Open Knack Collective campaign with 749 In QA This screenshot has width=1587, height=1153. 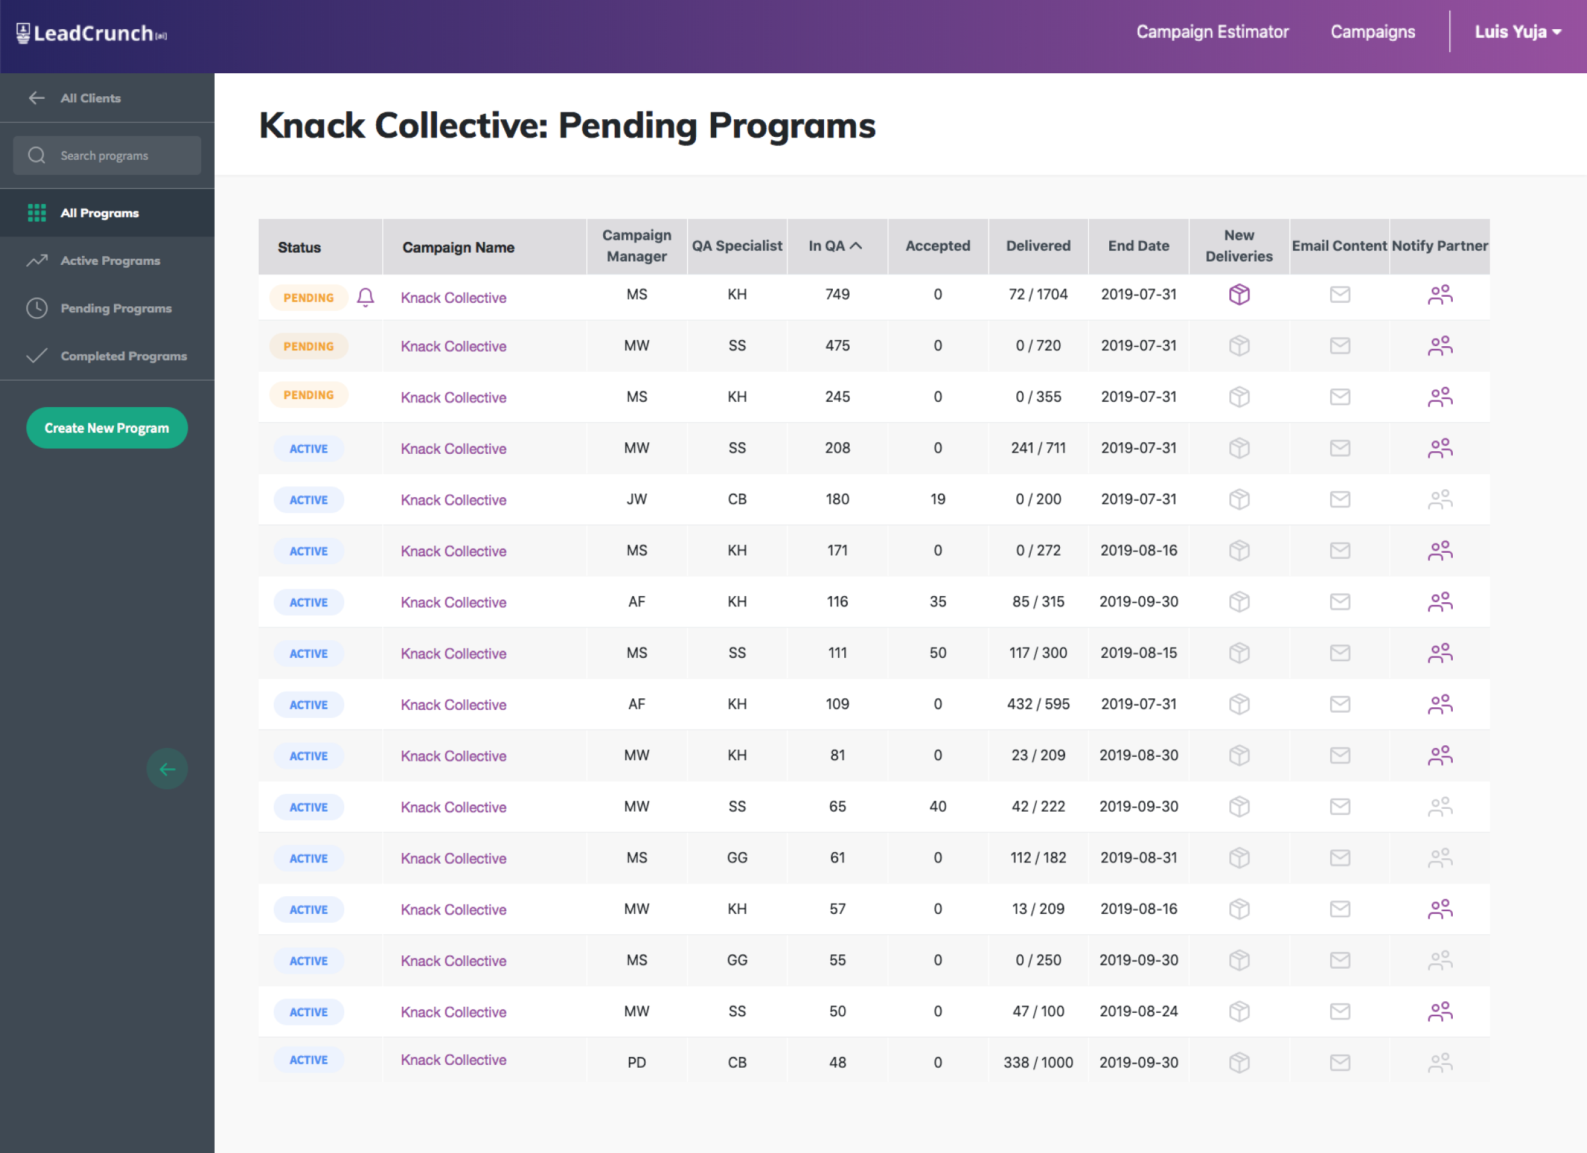point(453,297)
